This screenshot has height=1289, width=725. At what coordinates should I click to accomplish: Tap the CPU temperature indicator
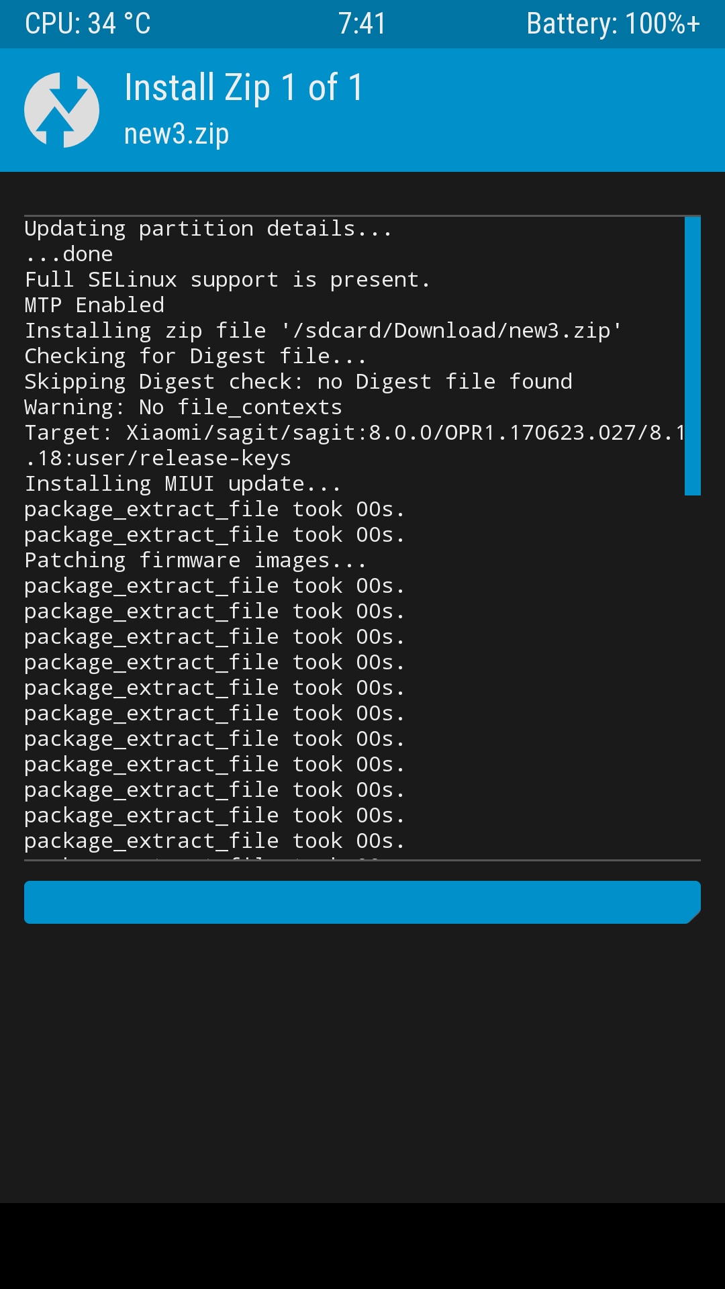coord(88,24)
